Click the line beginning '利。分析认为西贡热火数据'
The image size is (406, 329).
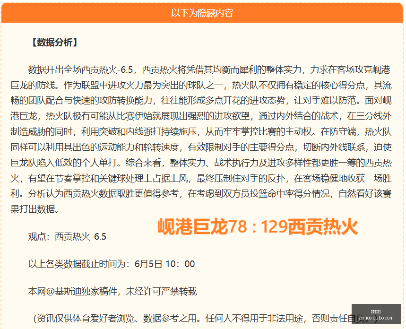click(201, 193)
